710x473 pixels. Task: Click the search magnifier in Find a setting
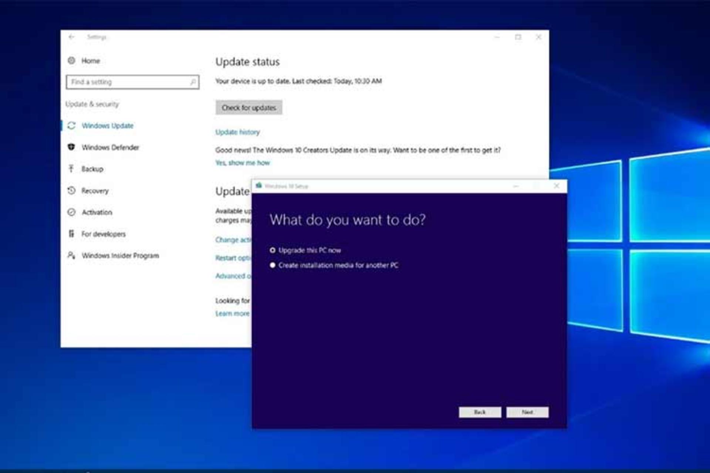click(x=193, y=82)
